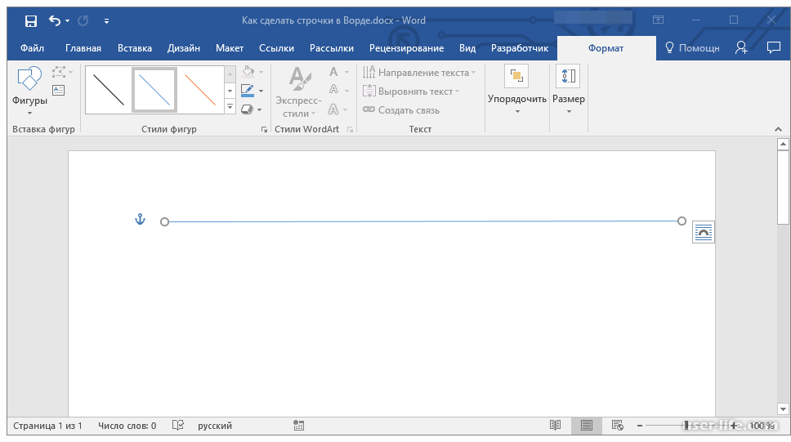
Task: Open the Shape Outline dropdown arrow
Action: coord(261,92)
